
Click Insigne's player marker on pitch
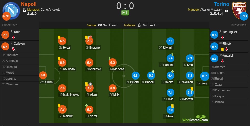90,41
